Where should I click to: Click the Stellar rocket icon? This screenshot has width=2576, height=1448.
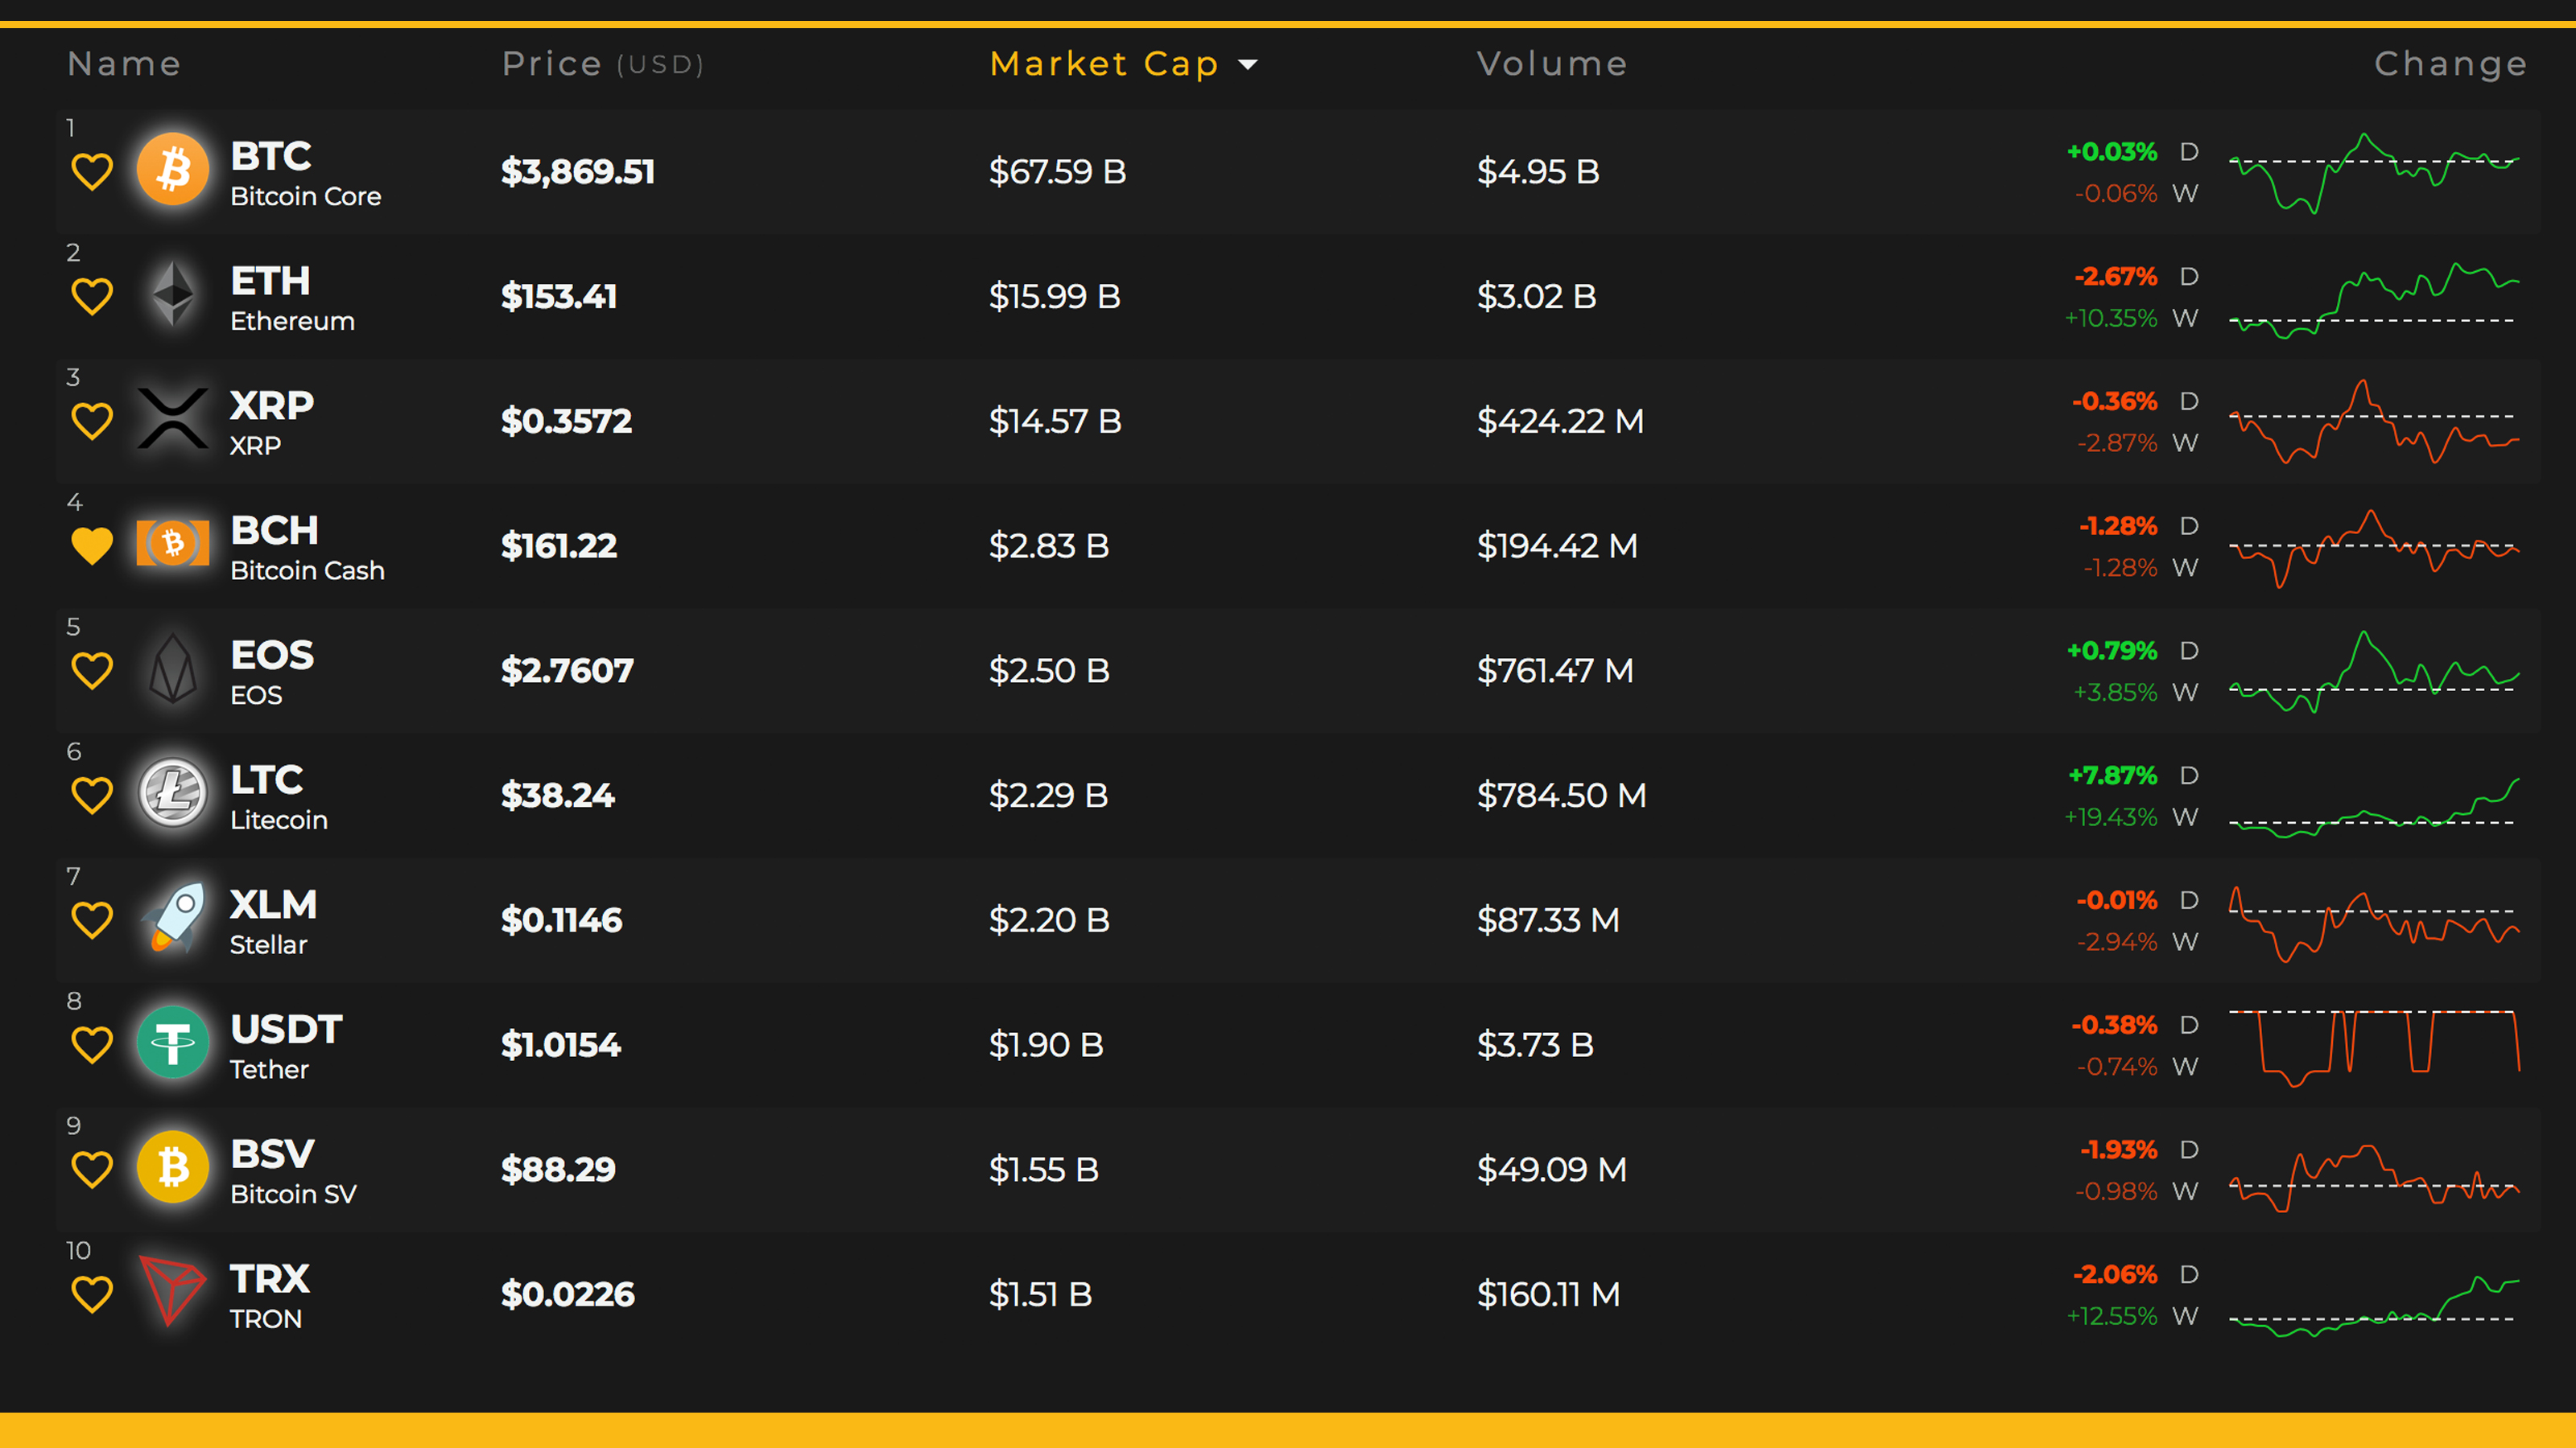point(175,917)
